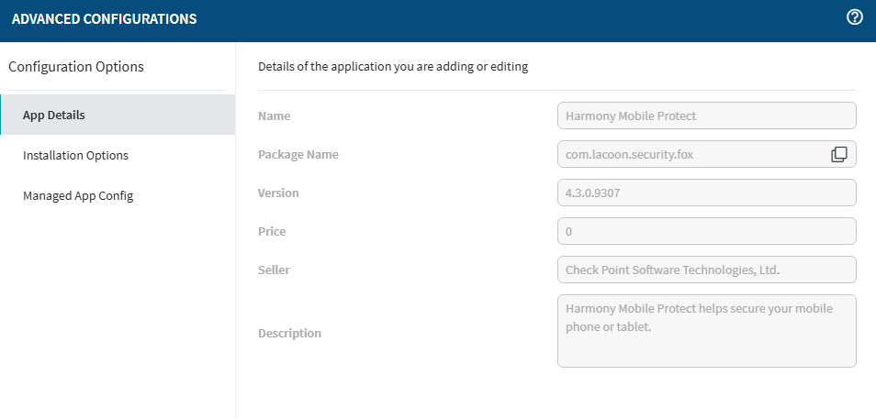Select the App Details tab
Screen dimensions: 876x419
pos(118,115)
